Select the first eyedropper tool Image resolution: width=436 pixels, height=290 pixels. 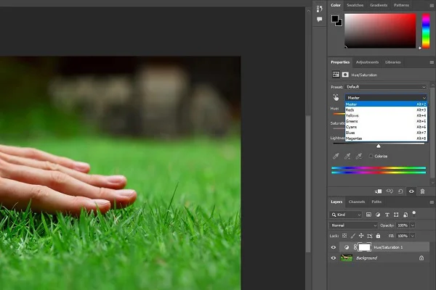(x=336, y=157)
